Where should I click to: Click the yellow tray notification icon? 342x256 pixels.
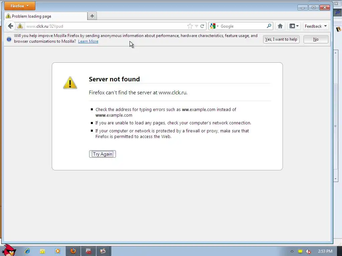coord(300,251)
